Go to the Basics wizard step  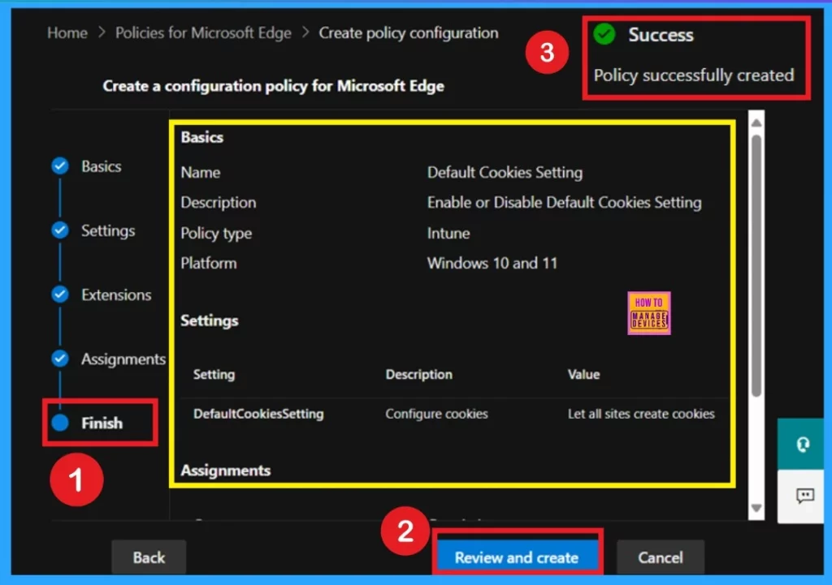102,166
